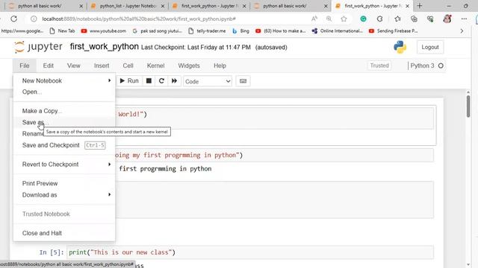This screenshot has height=268, width=478.
Task: Expand the Download as submenu
Action: click(x=64, y=195)
